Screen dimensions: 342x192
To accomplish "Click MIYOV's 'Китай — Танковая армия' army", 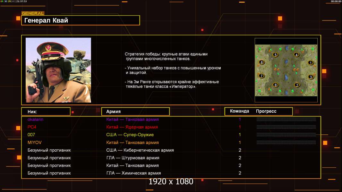I will 133,143.
